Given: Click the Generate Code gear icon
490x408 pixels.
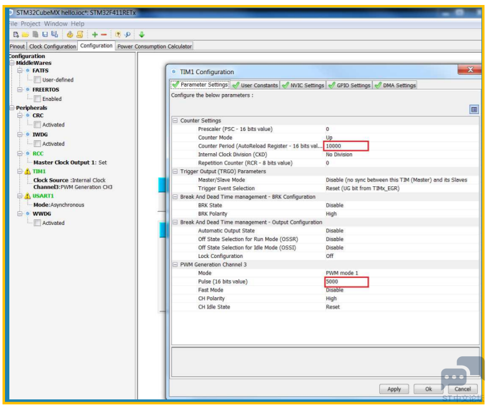Looking at the screenshot, I should pyautogui.click(x=70, y=35).
